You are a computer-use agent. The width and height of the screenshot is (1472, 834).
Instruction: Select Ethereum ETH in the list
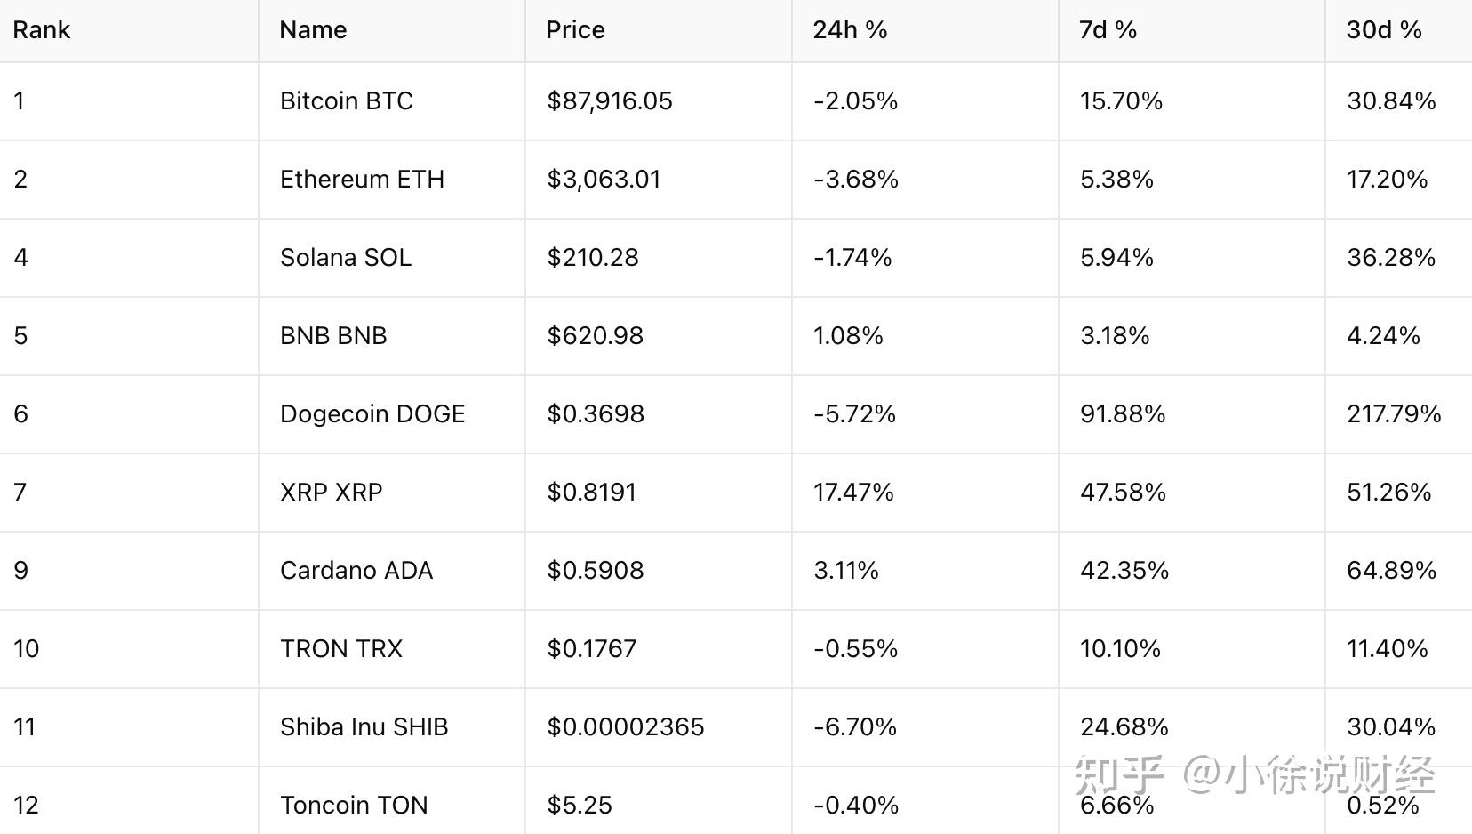point(362,180)
